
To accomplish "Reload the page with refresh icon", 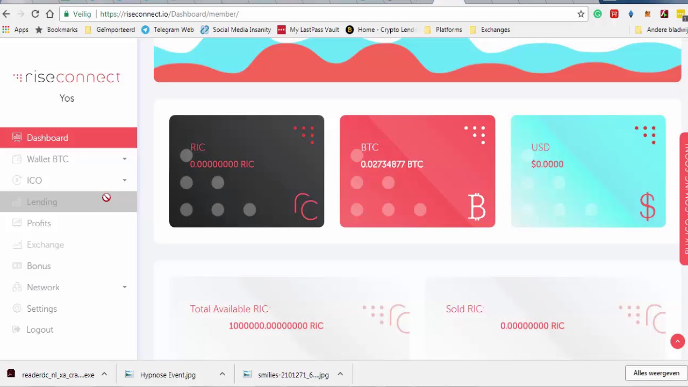I will (35, 14).
